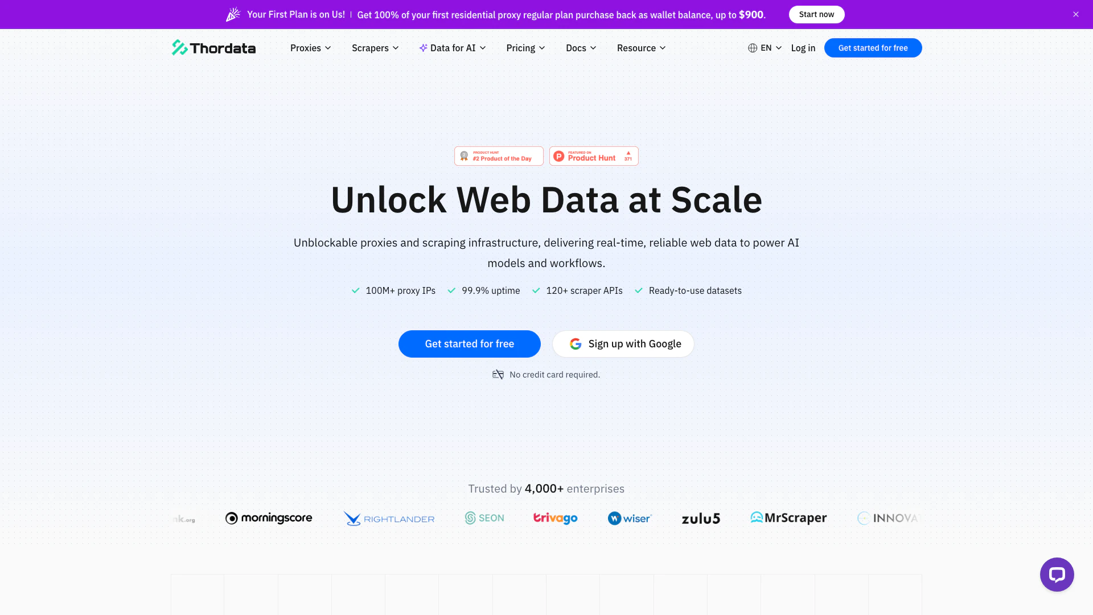Open the Data for AI menu

coord(453,48)
